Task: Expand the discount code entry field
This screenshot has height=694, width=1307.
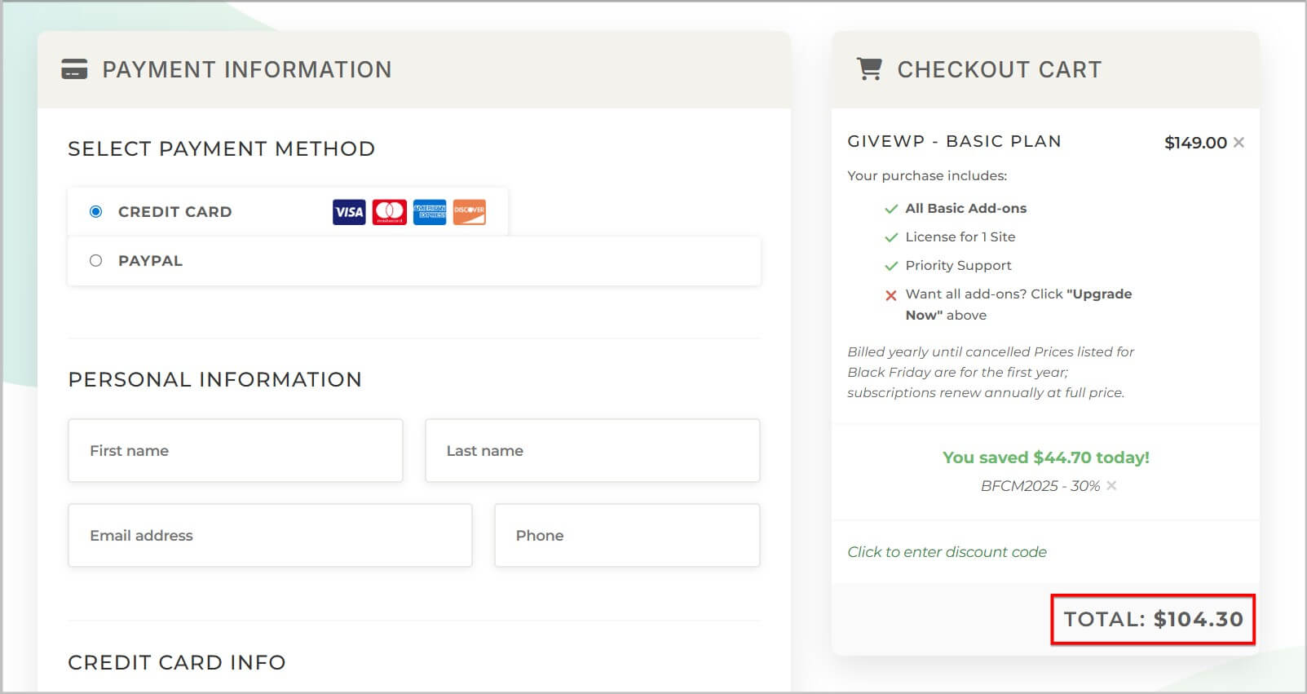Action: tap(947, 552)
